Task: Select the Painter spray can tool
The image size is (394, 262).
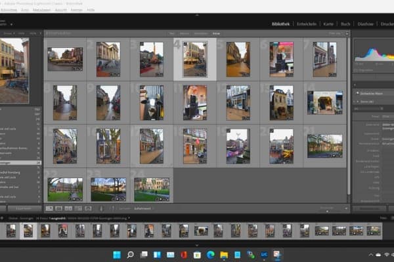Action: pos(101,208)
